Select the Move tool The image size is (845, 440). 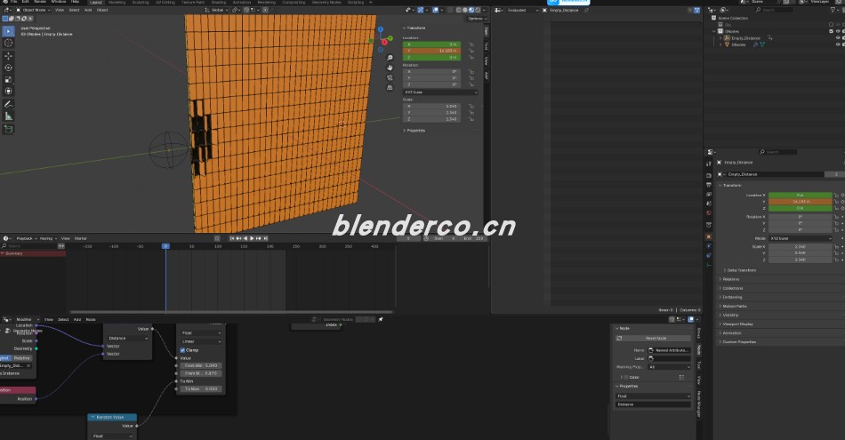(8, 56)
